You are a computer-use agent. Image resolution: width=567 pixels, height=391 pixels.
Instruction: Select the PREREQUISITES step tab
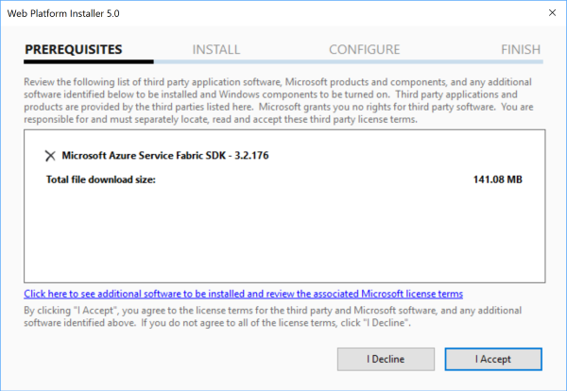coord(74,49)
